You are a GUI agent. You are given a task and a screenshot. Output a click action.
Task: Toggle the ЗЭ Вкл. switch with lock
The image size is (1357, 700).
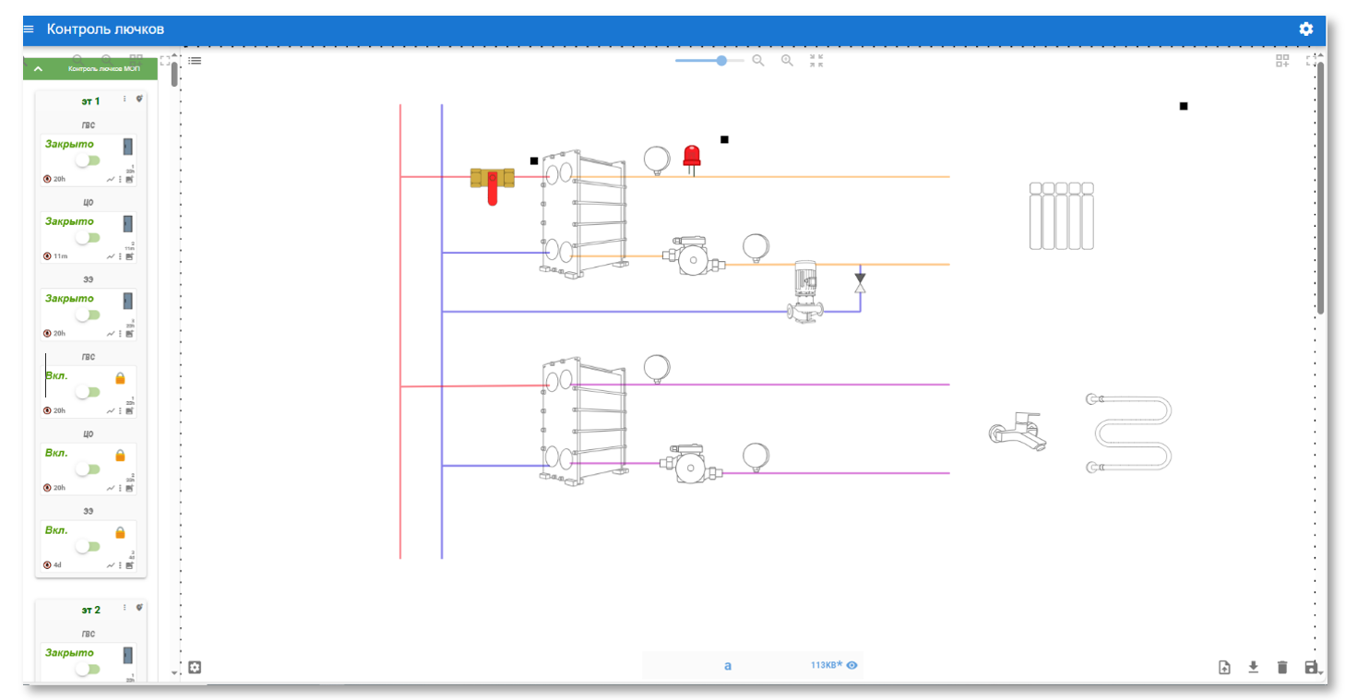88,546
